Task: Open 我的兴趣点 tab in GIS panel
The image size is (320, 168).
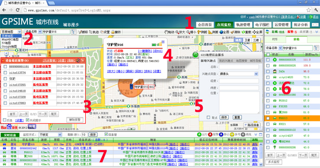Action: (x=225, y=61)
